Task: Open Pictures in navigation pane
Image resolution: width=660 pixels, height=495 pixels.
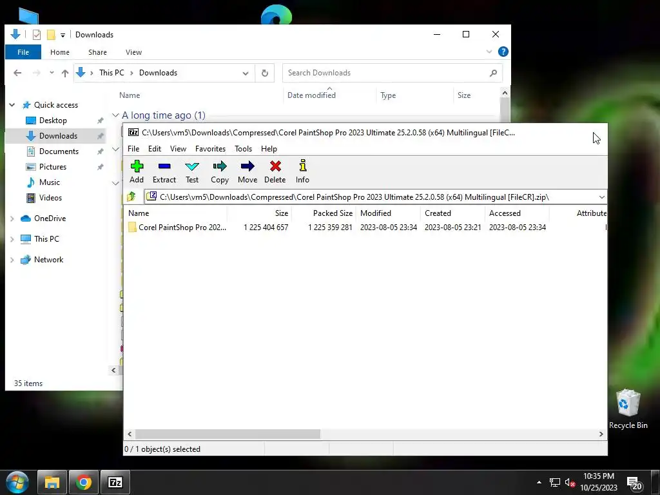Action: point(53,167)
